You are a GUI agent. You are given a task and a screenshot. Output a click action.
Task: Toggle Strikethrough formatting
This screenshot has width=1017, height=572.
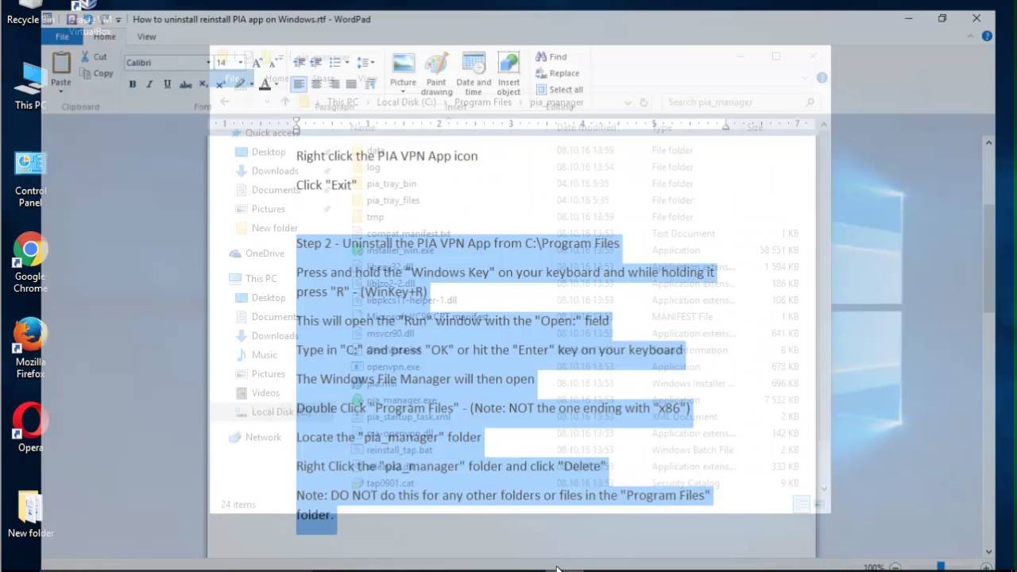(x=185, y=84)
